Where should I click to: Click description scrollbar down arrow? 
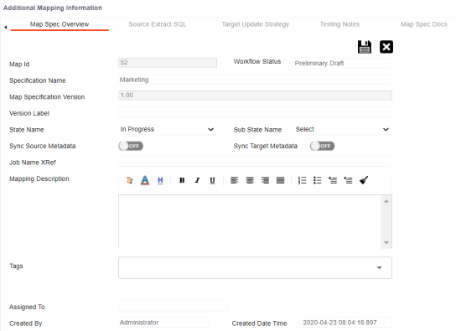(386, 243)
